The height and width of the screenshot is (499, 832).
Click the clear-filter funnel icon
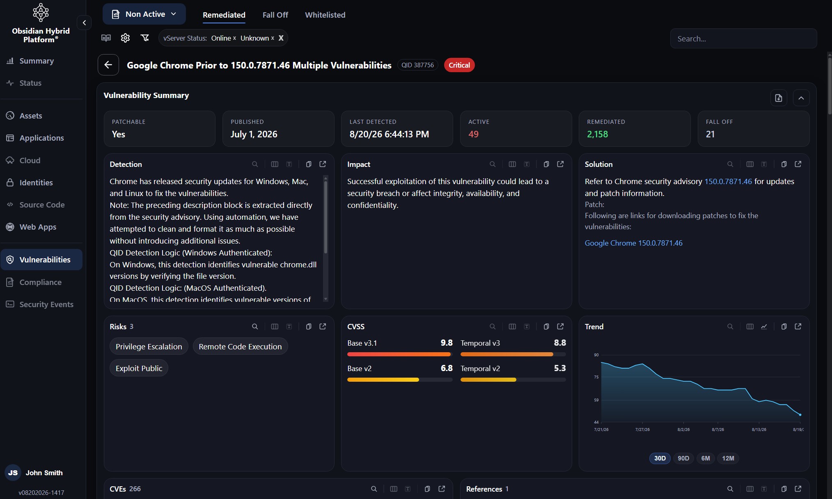pos(145,38)
